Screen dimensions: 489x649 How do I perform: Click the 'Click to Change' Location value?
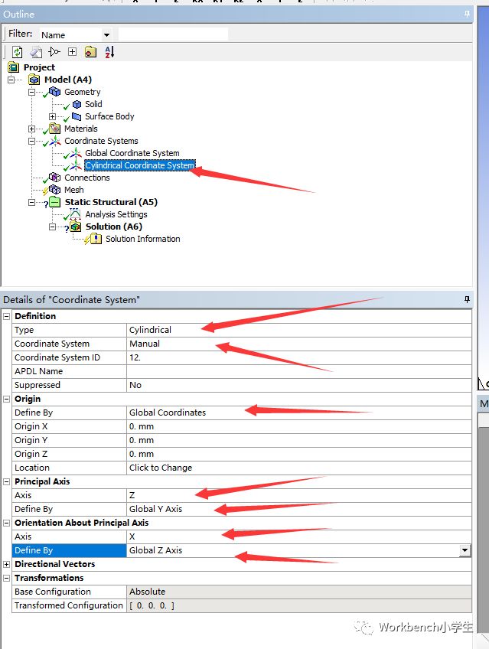[x=161, y=468]
